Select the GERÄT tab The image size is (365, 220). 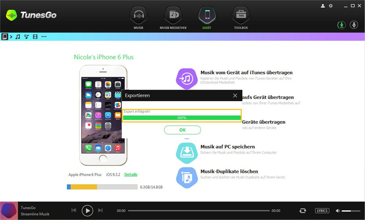coord(207,18)
